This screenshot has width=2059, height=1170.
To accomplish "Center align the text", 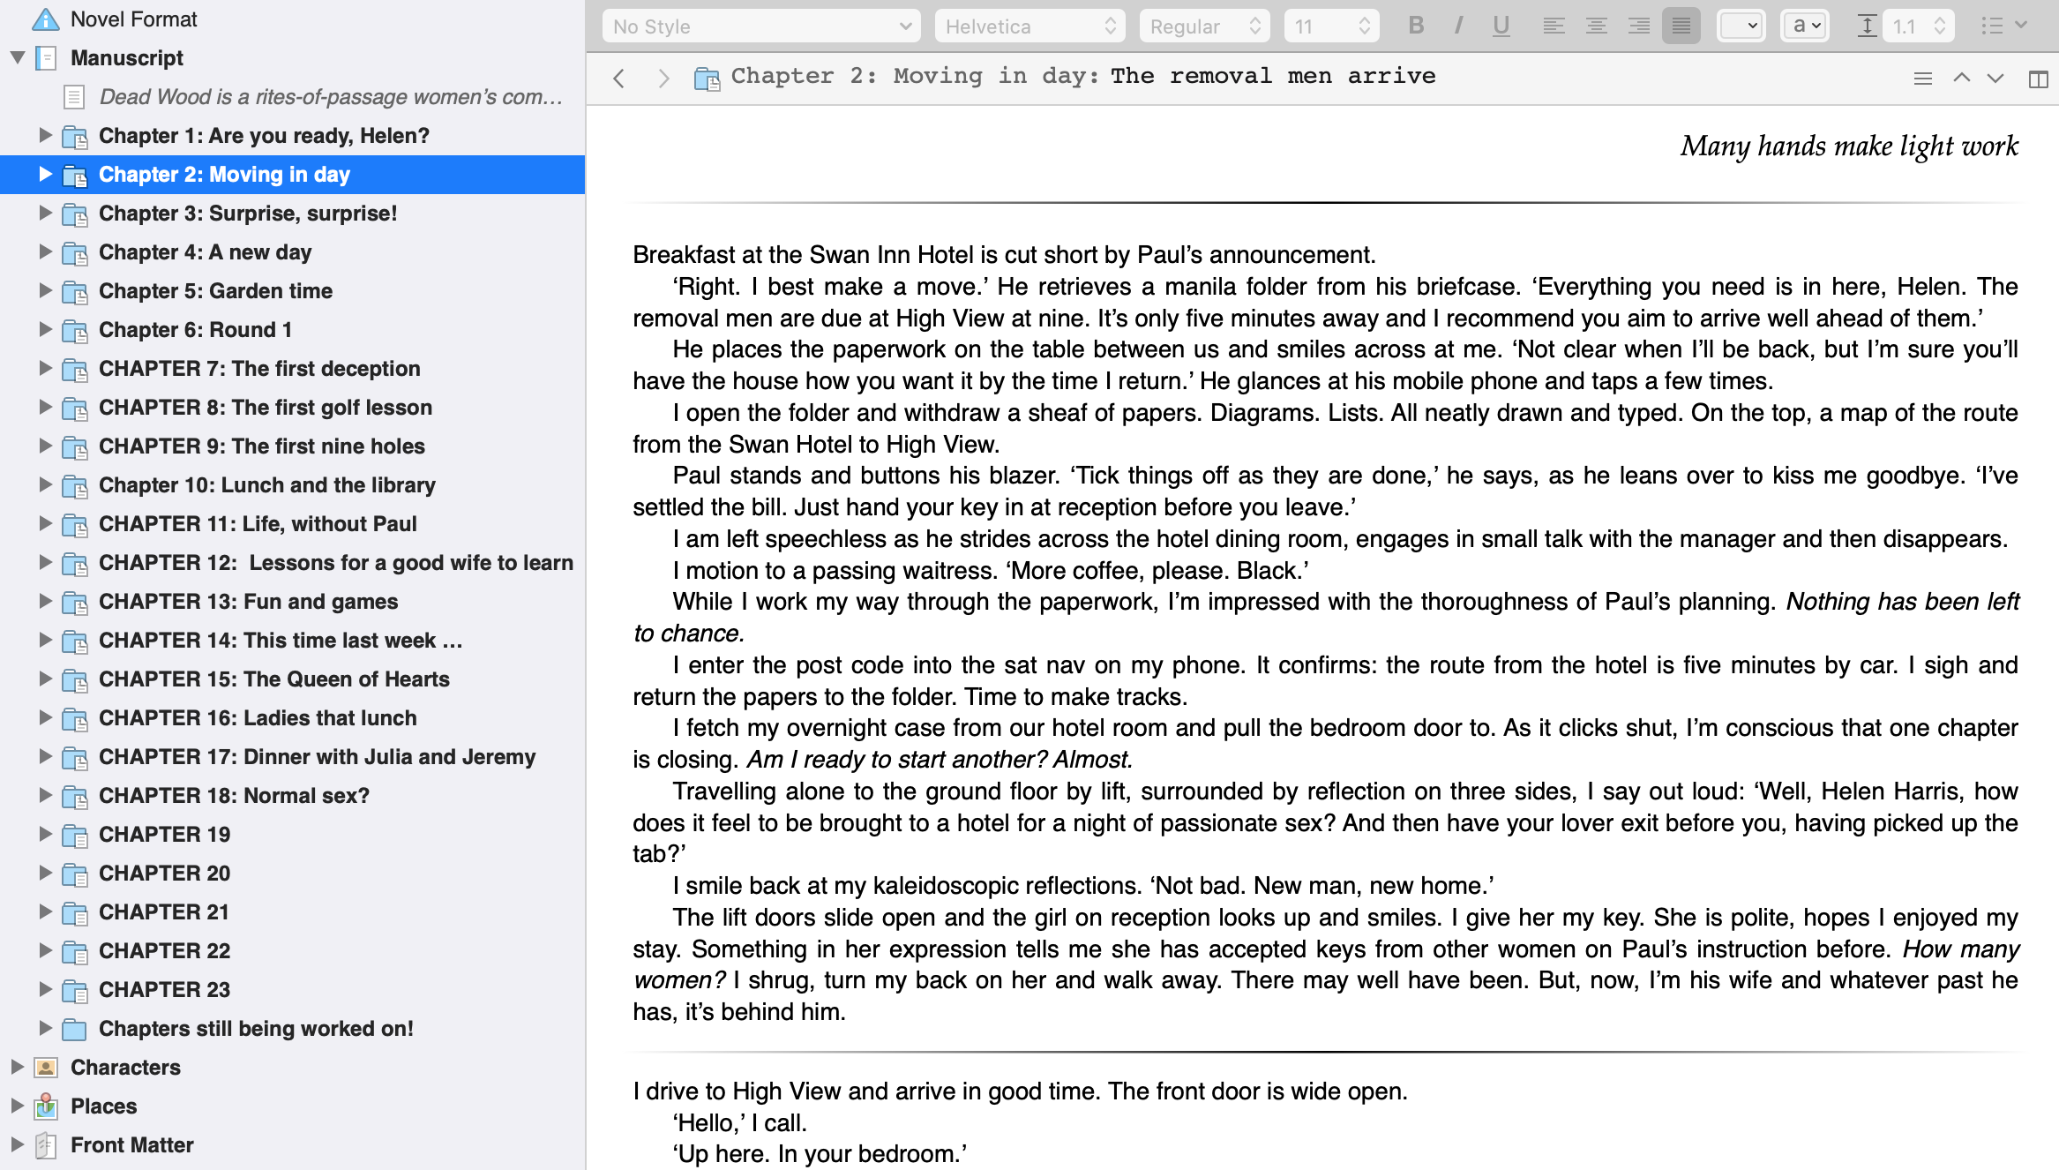I will point(1596,26).
